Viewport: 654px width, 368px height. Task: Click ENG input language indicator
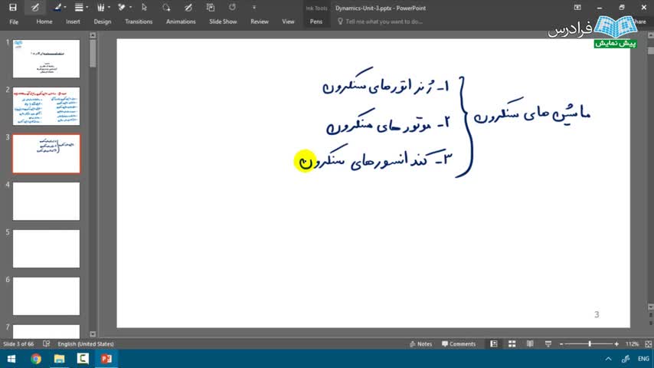point(643,359)
